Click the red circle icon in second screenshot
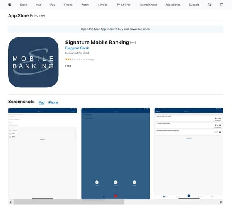Image resolution: width=232 pixels, height=211 pixels. click(116, 196)
